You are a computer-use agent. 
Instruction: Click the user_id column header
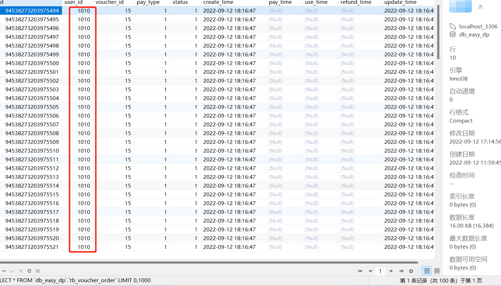point(74,2)
